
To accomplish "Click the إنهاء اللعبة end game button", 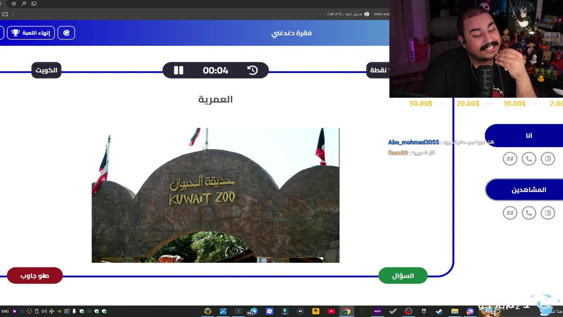I will [x=31, y=33].
